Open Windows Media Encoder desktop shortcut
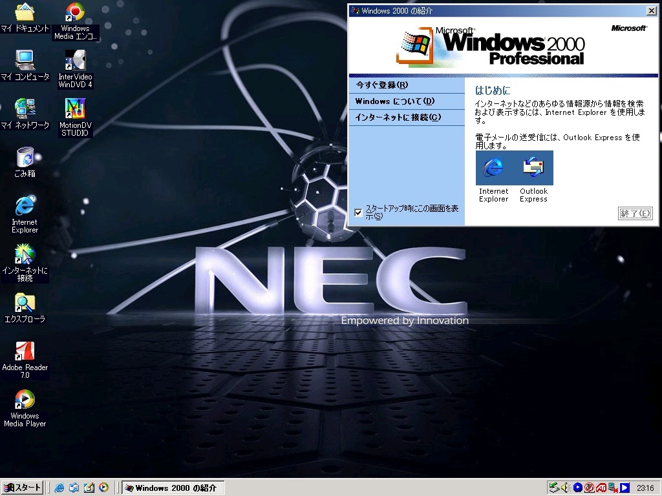Screen dimensions: 662x496 pyautogui.click(x=75, y=21)
